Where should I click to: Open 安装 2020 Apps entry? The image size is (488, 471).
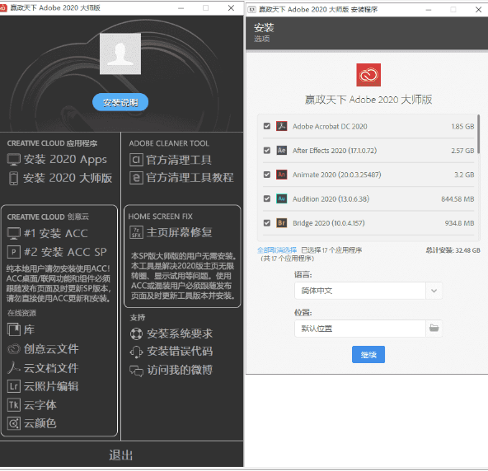pyautogui.click(x=57, y=160)
